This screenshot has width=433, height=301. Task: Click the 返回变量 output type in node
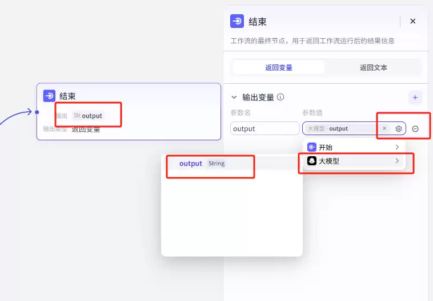pos(86,129)
